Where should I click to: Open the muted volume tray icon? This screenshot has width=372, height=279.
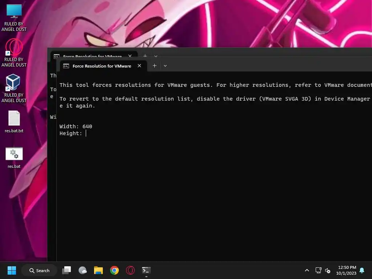point(328,270)
